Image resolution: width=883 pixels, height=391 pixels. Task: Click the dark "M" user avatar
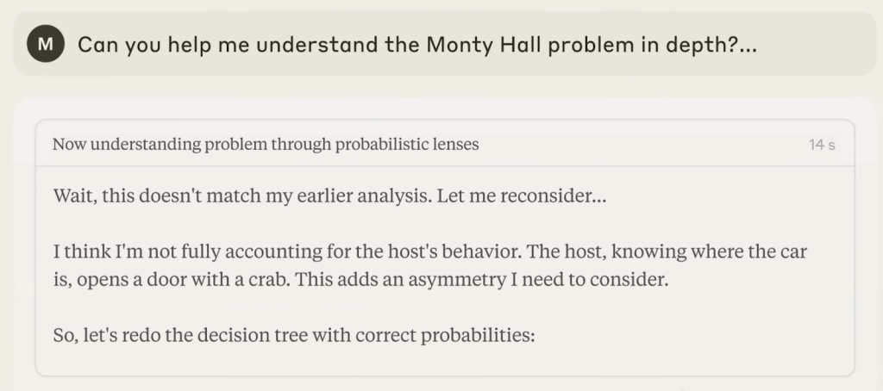point(45,44)
